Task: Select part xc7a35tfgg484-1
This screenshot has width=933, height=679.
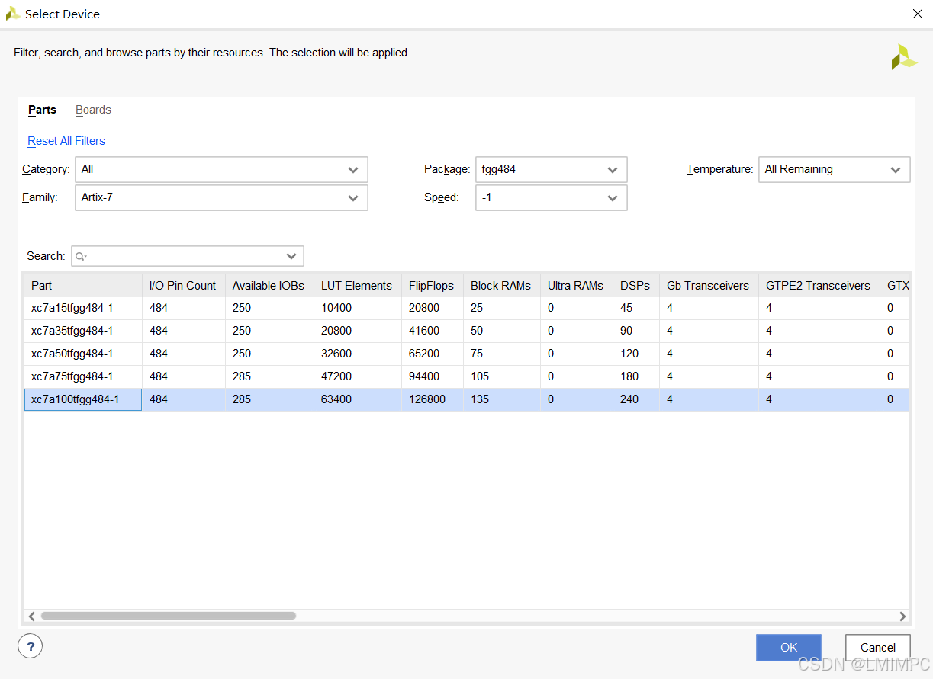Action: [x=72, y=331]
